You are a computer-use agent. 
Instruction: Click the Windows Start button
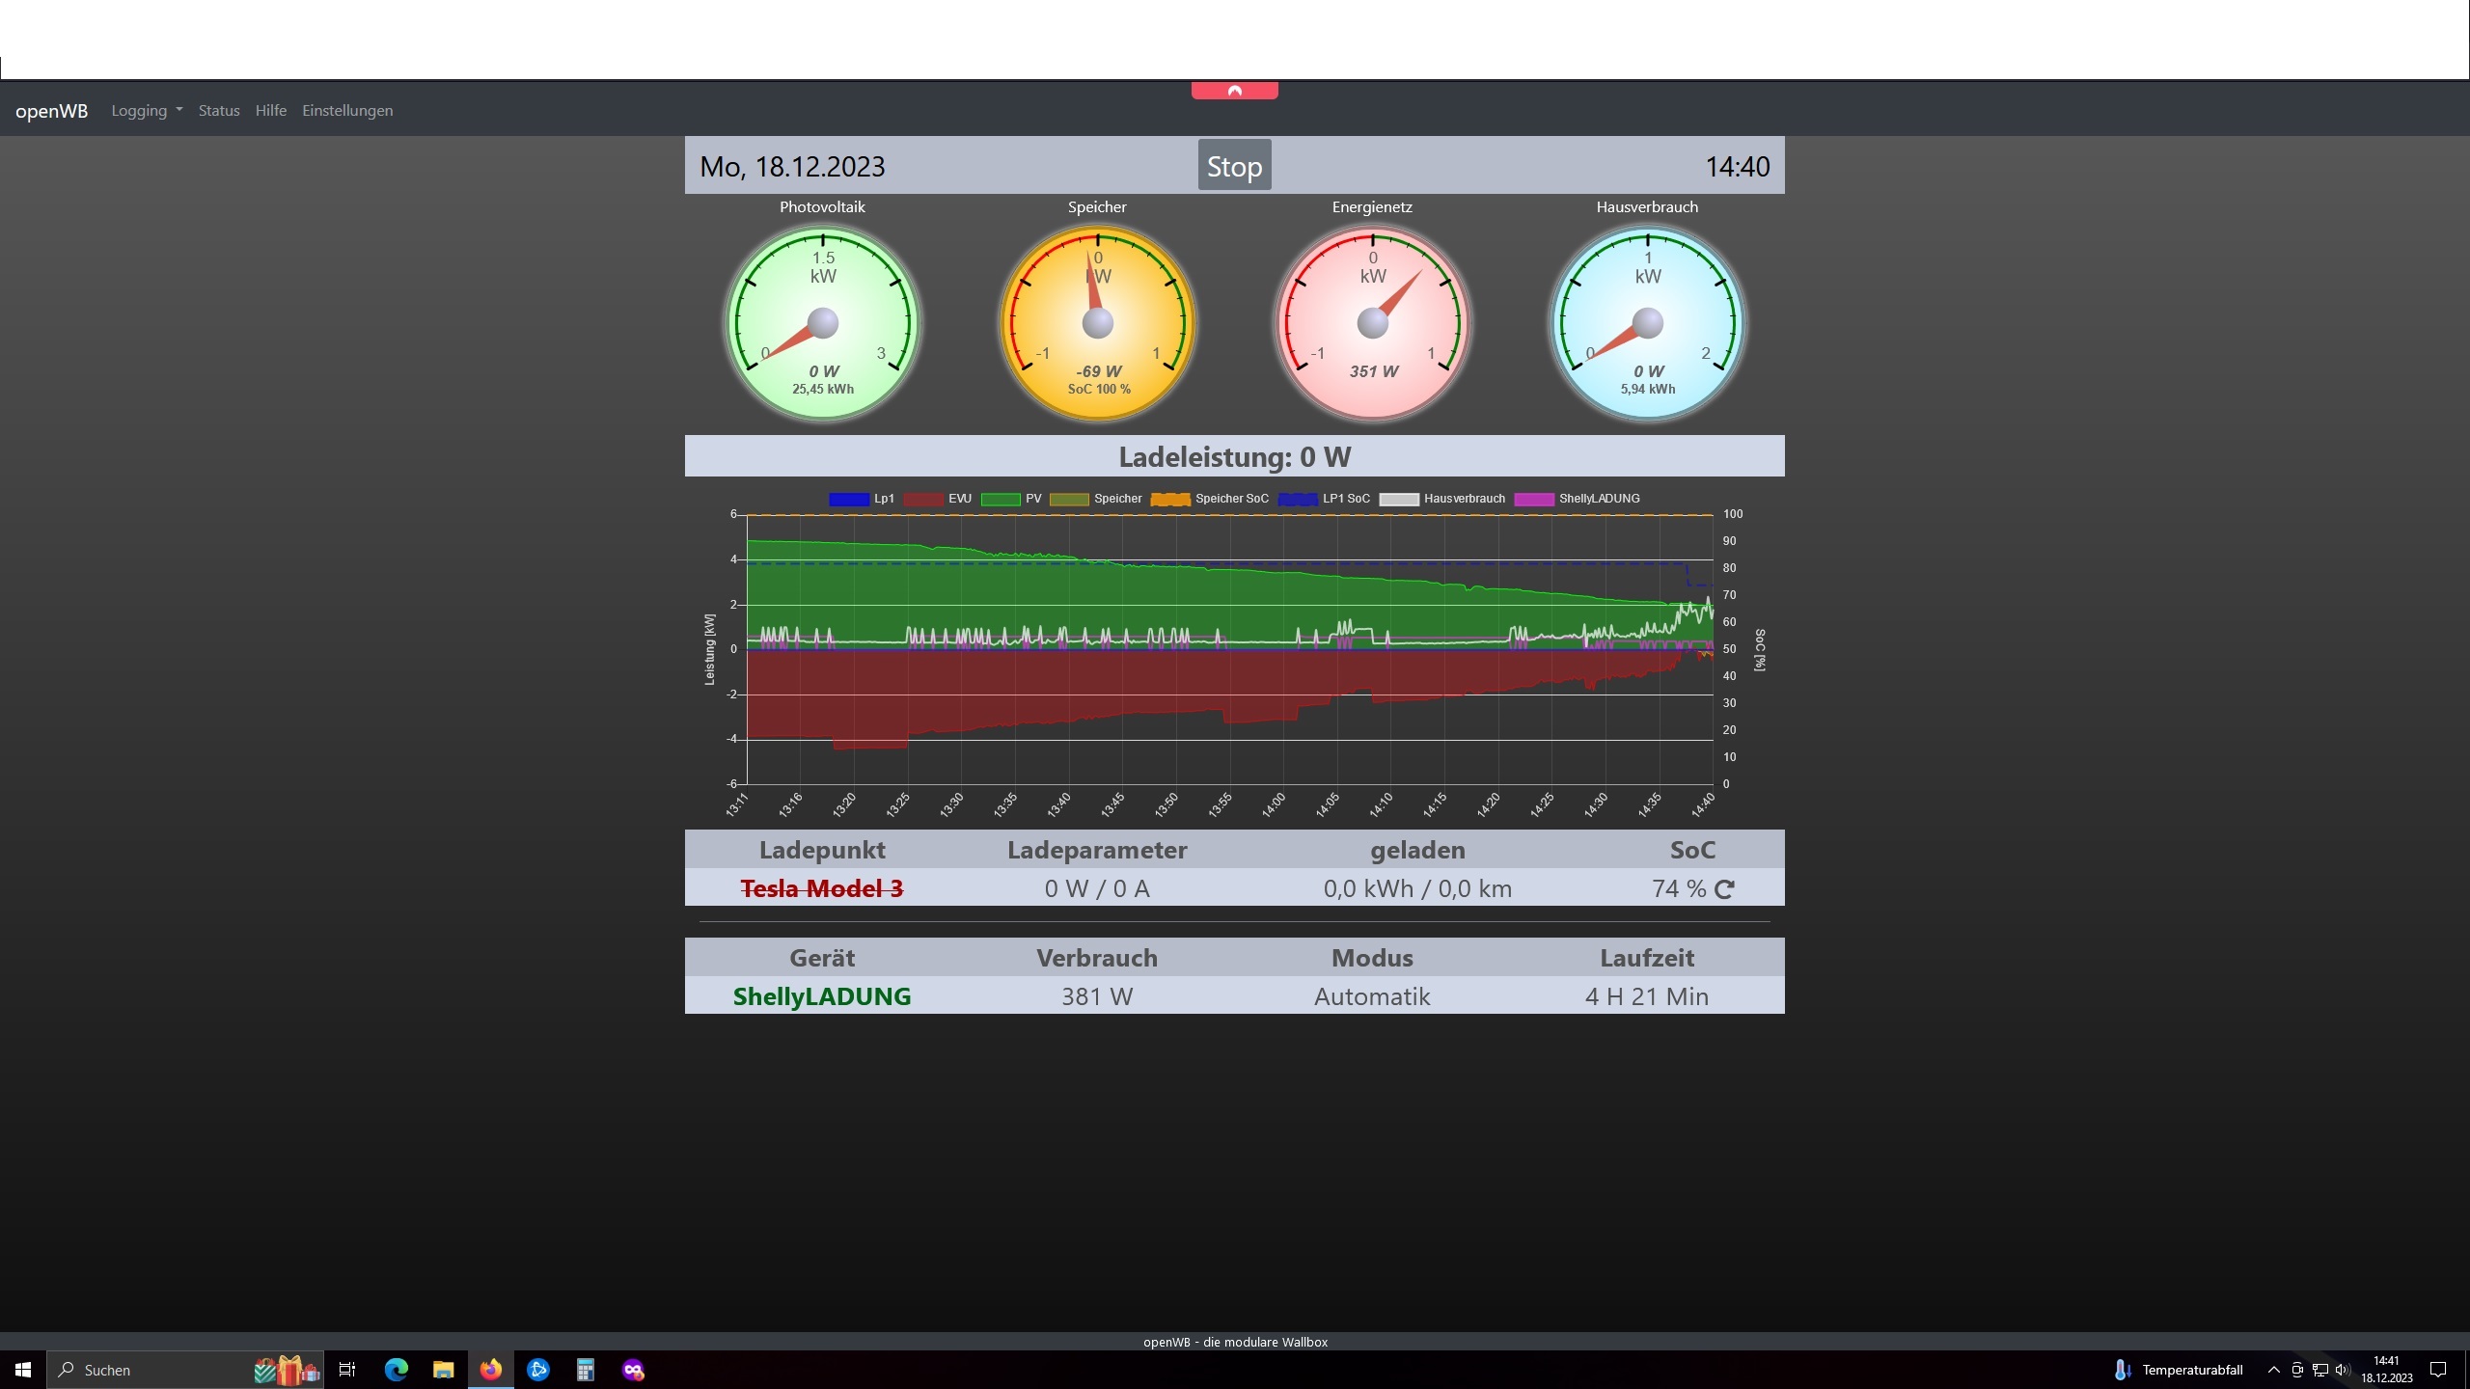23,1370
